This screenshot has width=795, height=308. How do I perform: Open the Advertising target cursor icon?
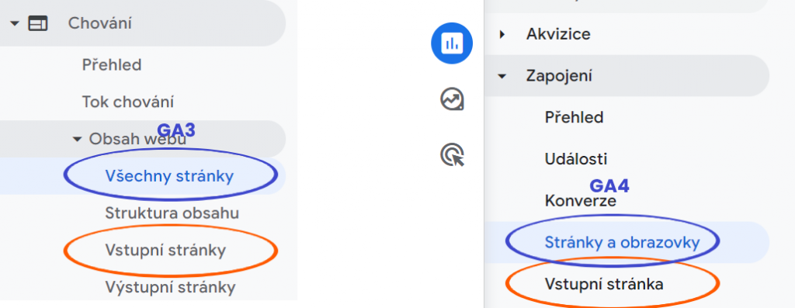[453, 154]
